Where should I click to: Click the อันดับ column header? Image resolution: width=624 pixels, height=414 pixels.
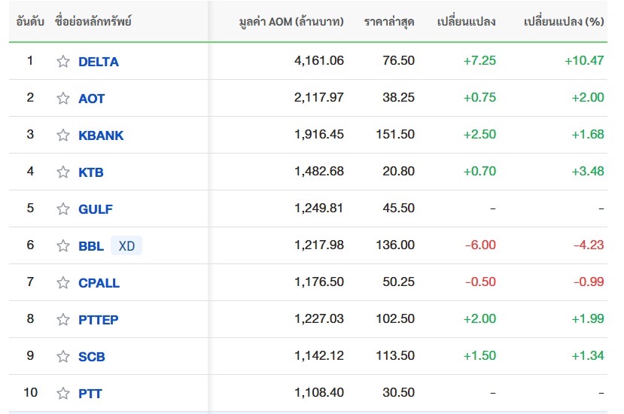30,21
